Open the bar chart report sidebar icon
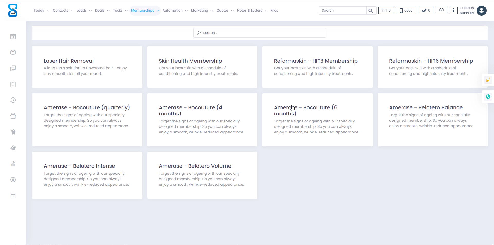Screen dimensions: 494x245 coord(13,164)
